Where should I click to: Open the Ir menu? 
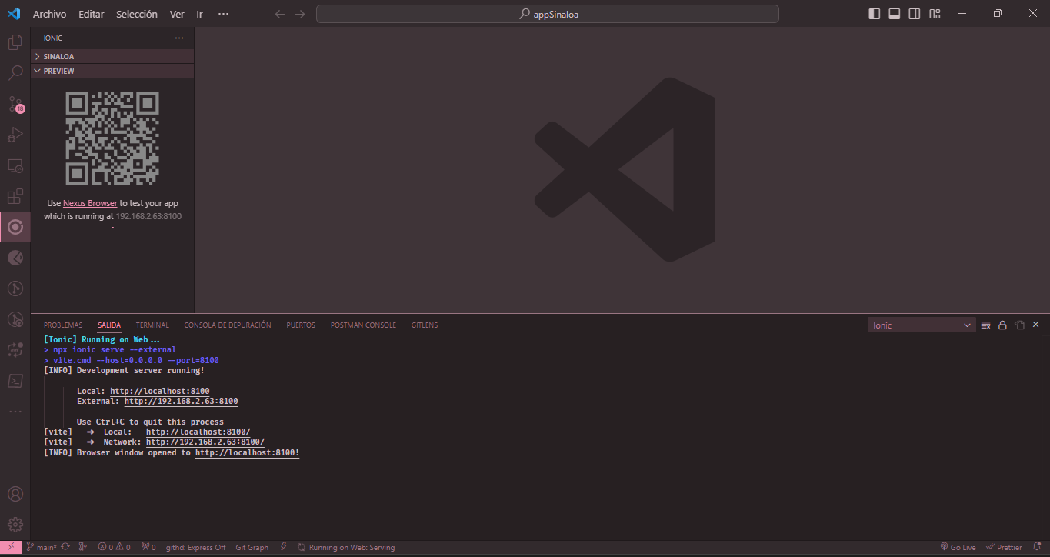(200, 14)
